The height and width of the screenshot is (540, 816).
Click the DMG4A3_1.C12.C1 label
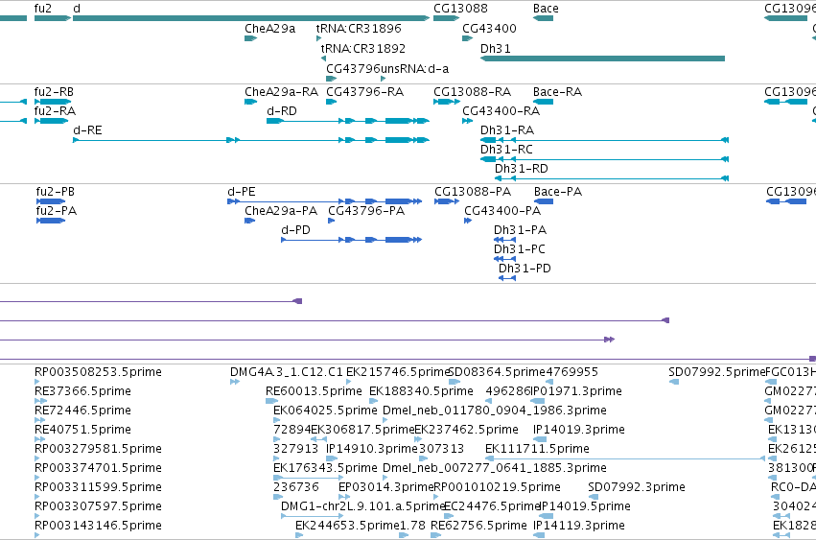click(287, 372)
